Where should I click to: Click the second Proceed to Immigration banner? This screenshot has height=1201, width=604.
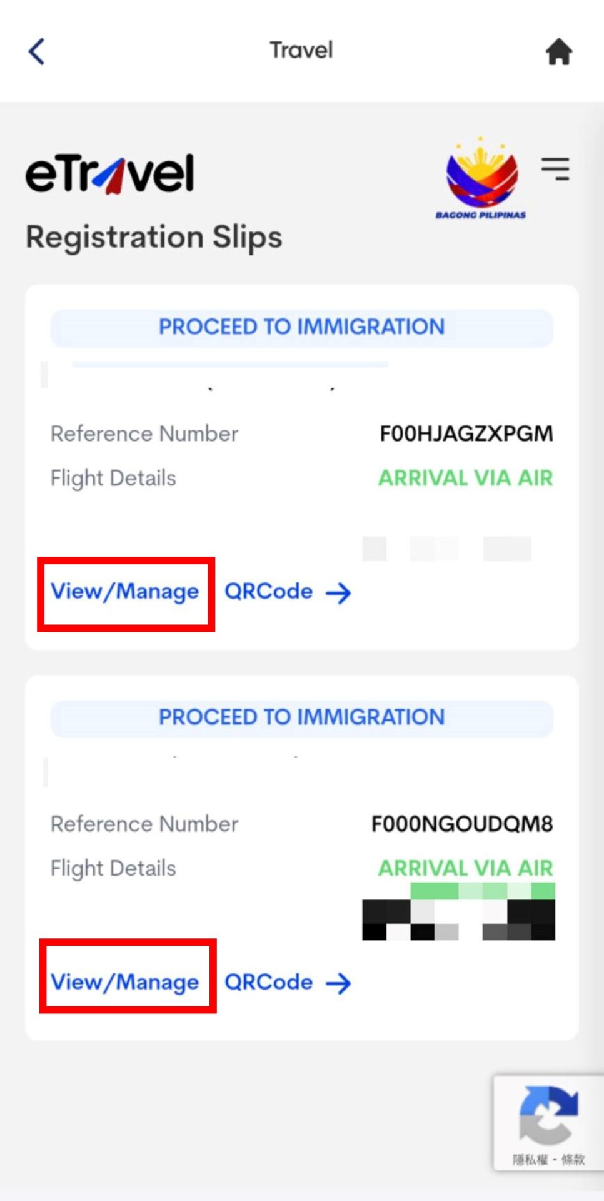[301, 717]
